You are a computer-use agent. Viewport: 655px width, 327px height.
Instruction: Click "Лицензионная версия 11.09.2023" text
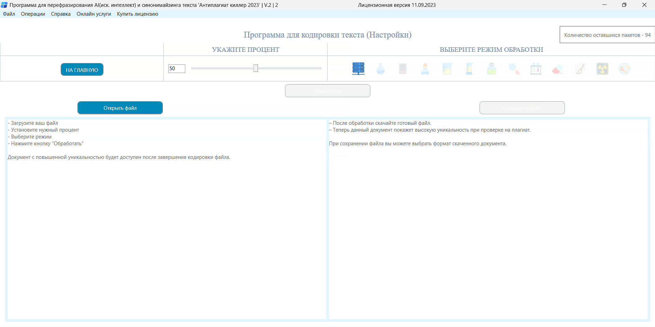tap(397, 5)
